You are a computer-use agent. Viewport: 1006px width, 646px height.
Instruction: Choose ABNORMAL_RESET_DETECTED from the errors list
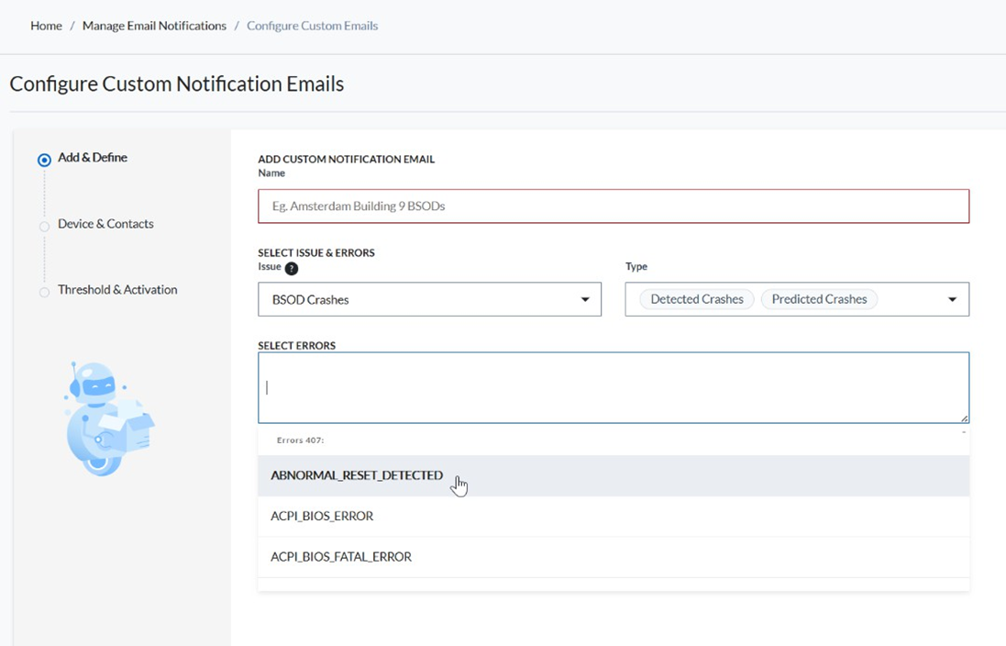click(357, 476)
